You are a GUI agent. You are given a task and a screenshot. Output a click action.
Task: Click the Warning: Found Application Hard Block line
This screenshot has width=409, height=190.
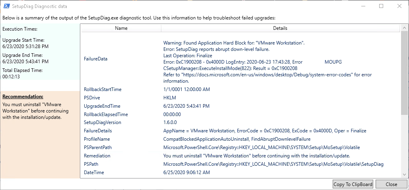tap(234, 43)
